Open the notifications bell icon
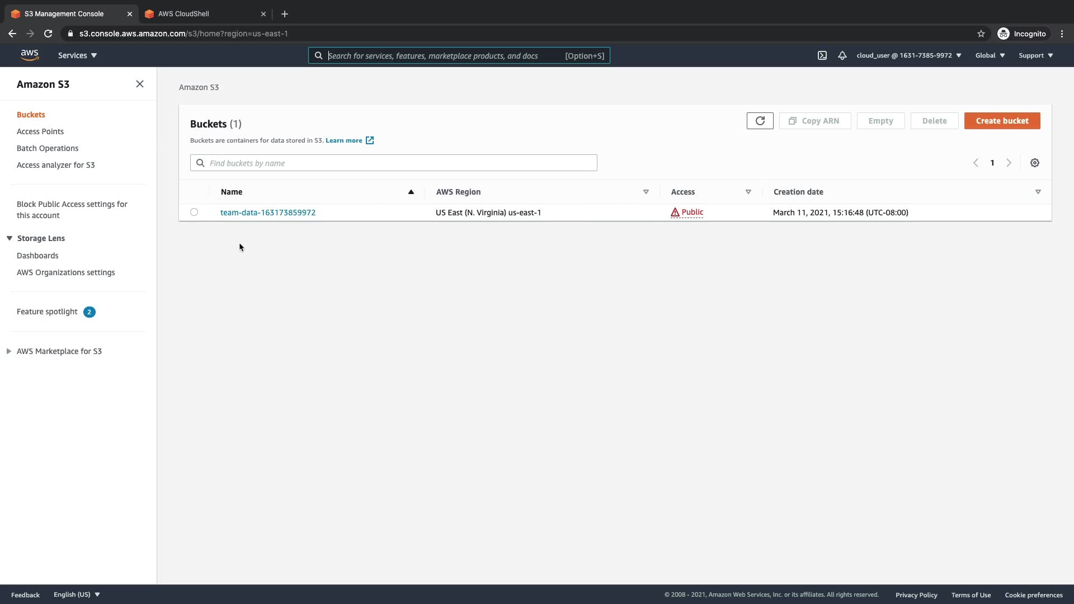Image resolution: width=1074 pixels, height=604 pixels. tap(842, 55)
